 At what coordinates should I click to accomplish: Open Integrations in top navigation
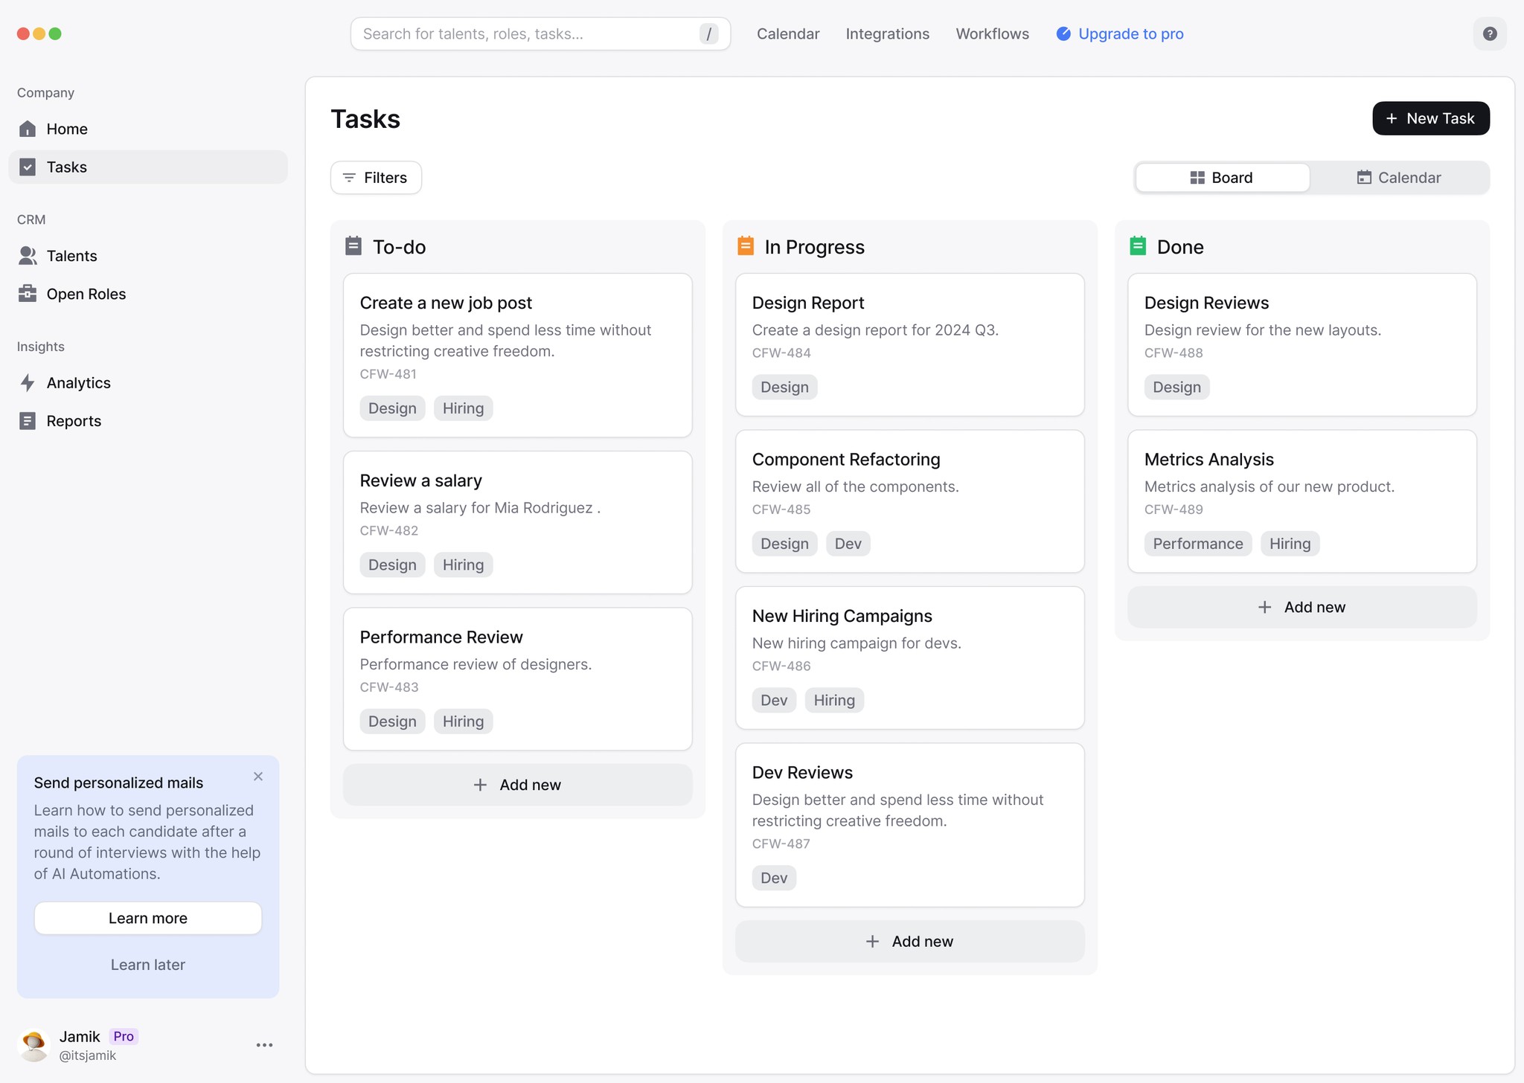[x=887, y=33]
